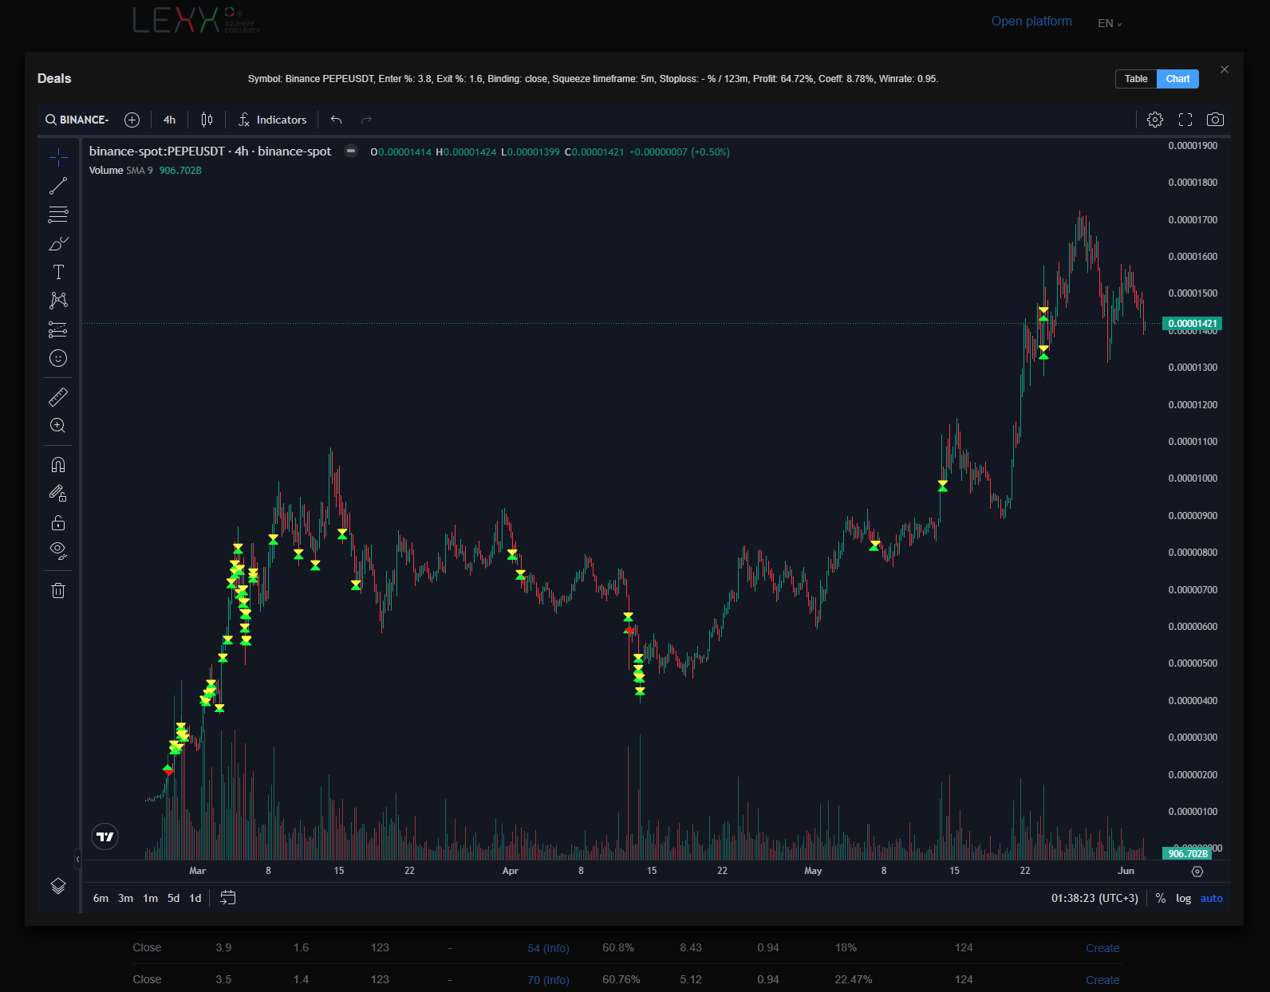The image size is (1270, 992).
Task: Open the Fibonacci retracement tools
Action: point(58,215)
